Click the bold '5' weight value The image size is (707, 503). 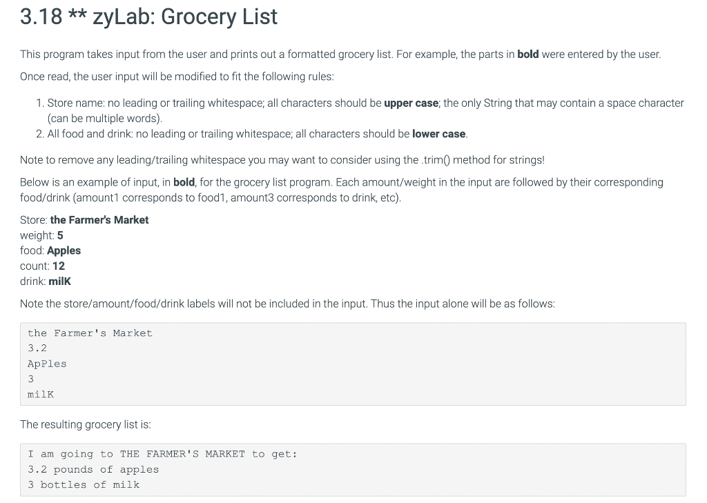click(x=61, y=235)
